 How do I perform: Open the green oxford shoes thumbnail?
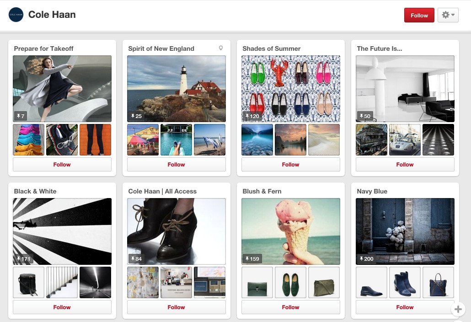(x=291, y=282)
